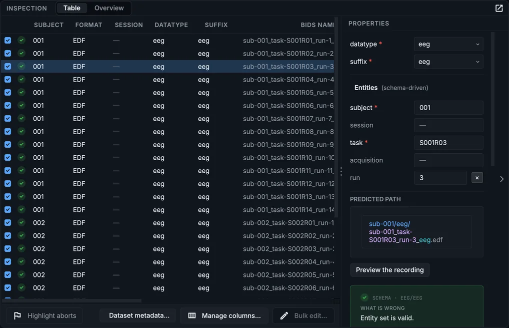Click the SUBJECT column header
Screen dimensions: 509x328
pyautogui.click(x=48, y=25)
